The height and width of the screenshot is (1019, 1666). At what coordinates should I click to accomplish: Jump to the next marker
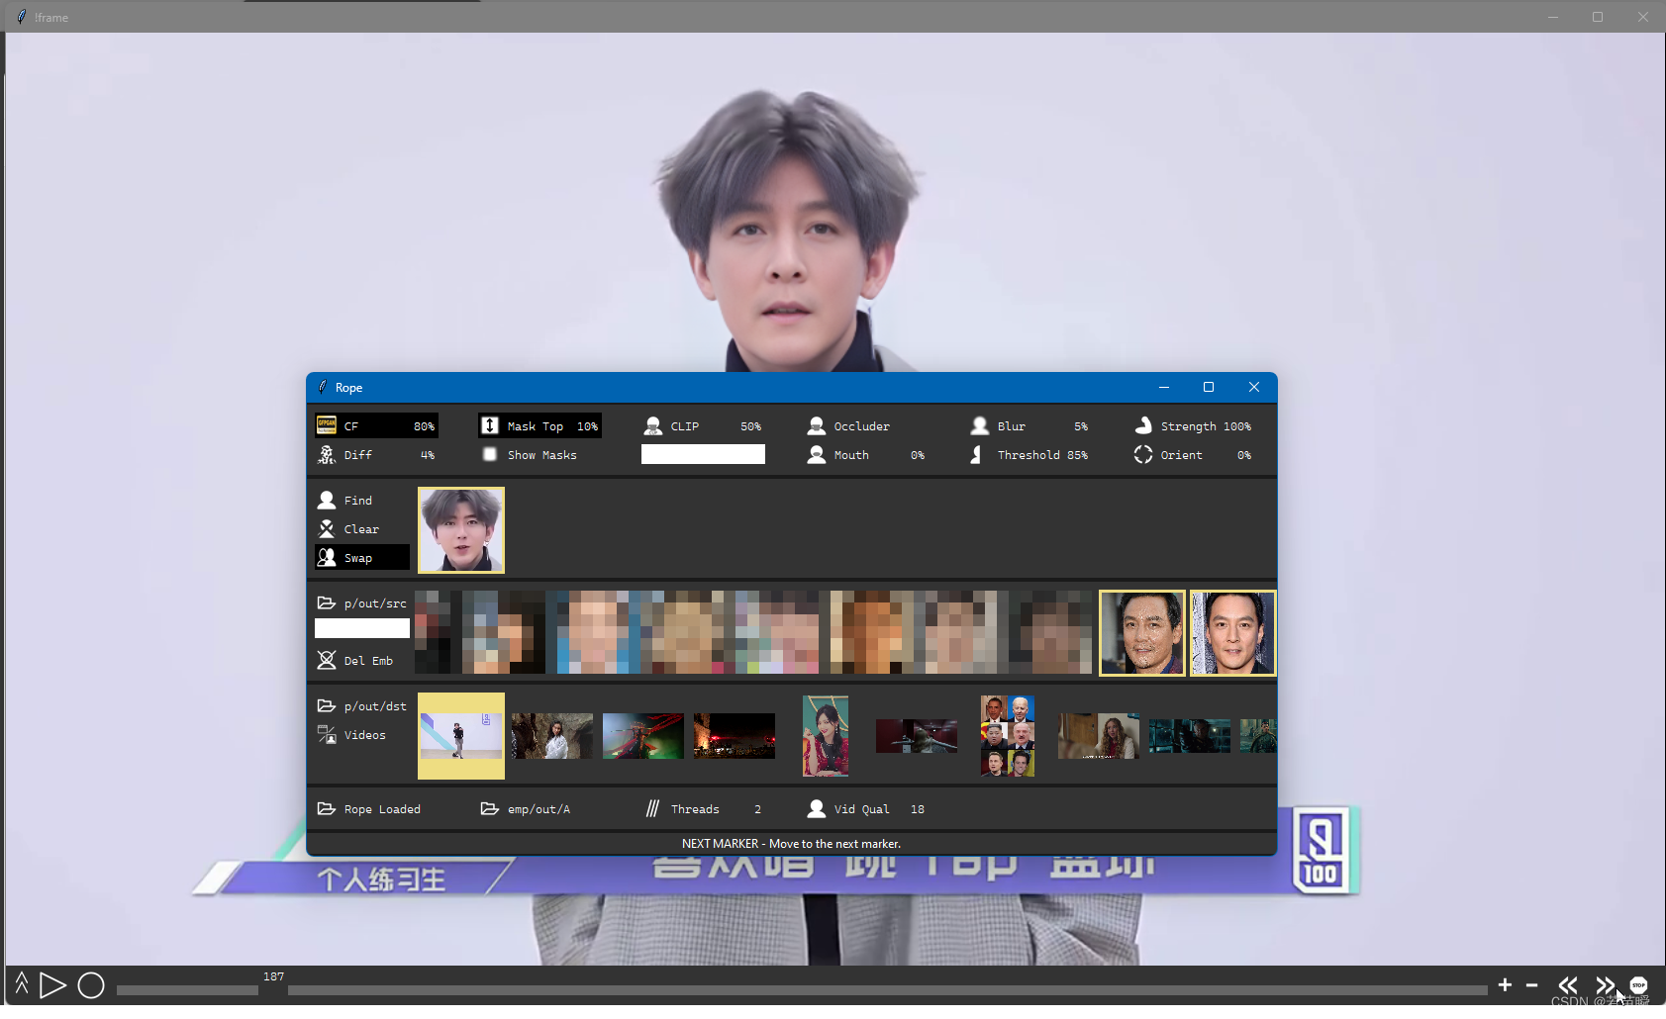point(1605,985)
